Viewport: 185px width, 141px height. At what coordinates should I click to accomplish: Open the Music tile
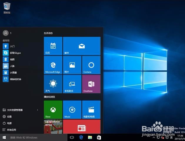point(72,110)
